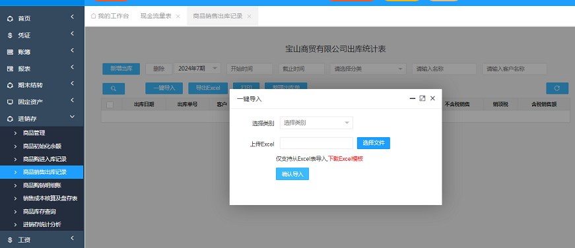Click the 删除 button
Viewport: 575px width, 248px height.
pos(159,69)
